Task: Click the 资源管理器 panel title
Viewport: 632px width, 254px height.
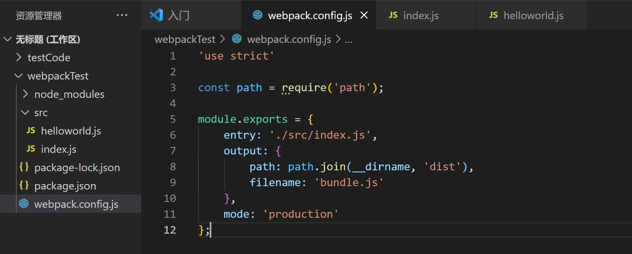Action: [x=39, y=16]
